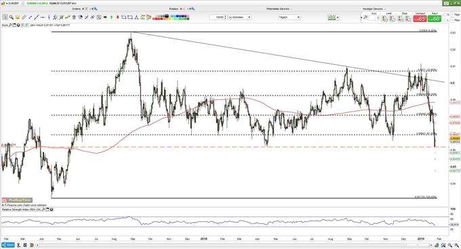
Task: Select the rectangle drawing tool
Action: [130, 18]
